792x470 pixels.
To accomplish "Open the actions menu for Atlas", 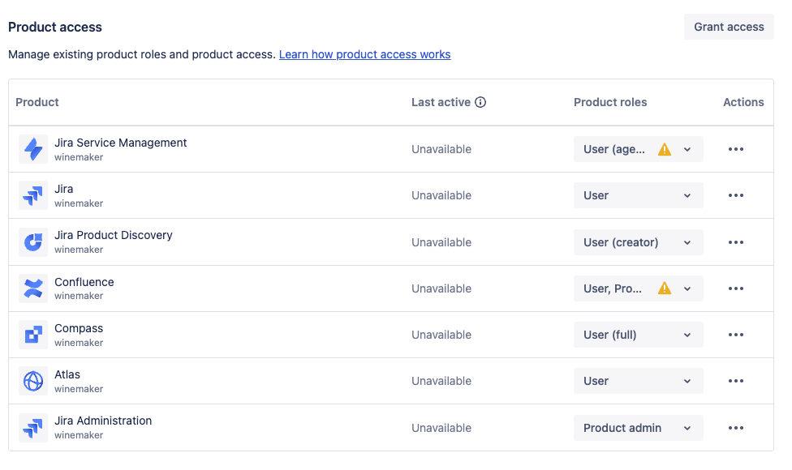I will tap(736, 381).
